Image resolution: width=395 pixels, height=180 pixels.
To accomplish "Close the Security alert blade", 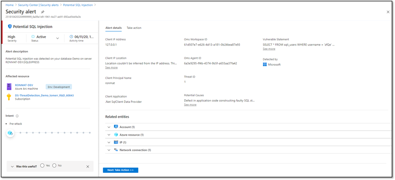I will pos(388,12).
